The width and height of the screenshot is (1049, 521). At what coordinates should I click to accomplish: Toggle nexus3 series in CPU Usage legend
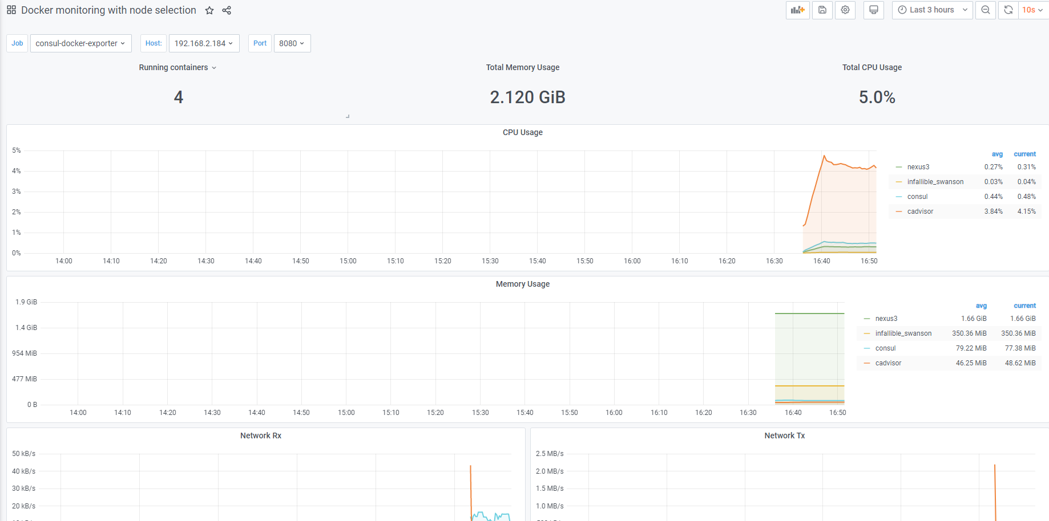(918, 167)
